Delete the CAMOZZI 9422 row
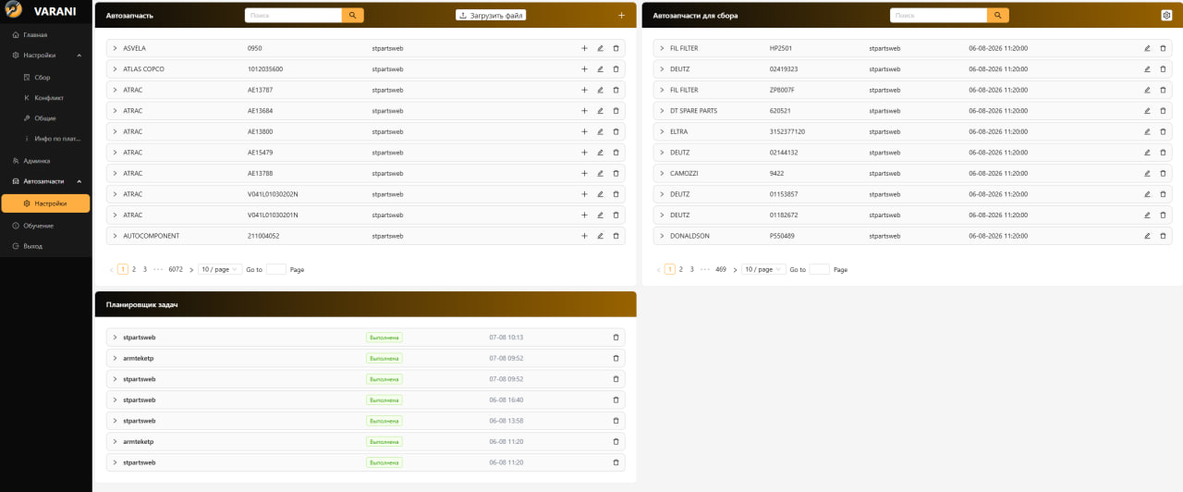The image size is (1183, 492). [1163, 173]
